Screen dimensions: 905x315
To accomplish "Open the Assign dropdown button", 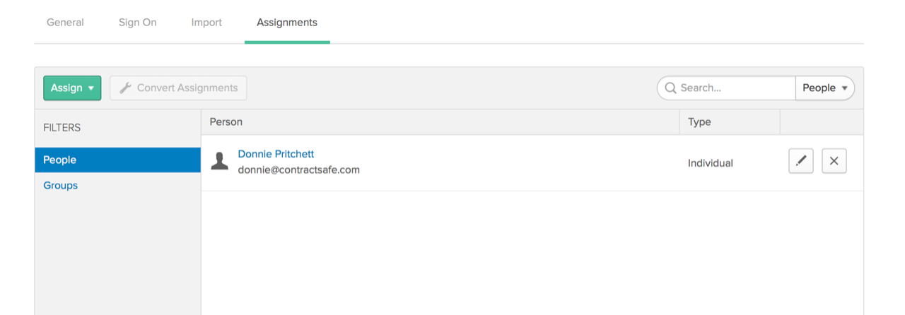I will 72,88.
